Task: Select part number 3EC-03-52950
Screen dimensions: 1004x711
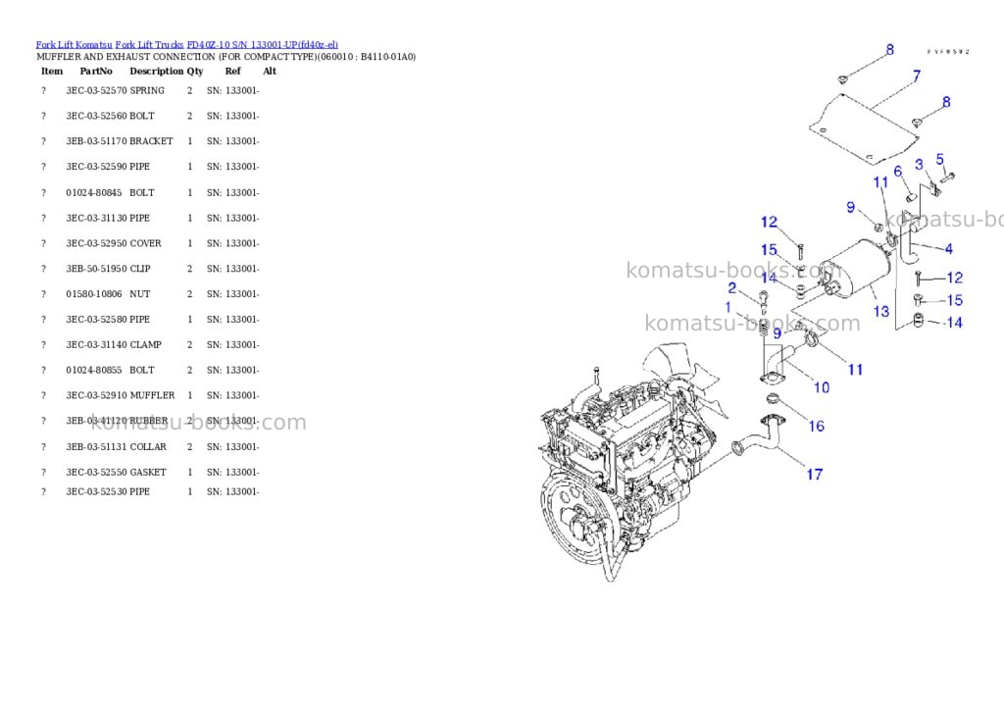Action: [x=96, y=243]
